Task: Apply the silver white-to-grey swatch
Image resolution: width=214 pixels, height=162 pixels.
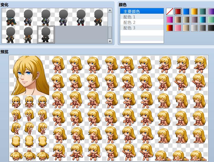Action: [x=194, y=28]
